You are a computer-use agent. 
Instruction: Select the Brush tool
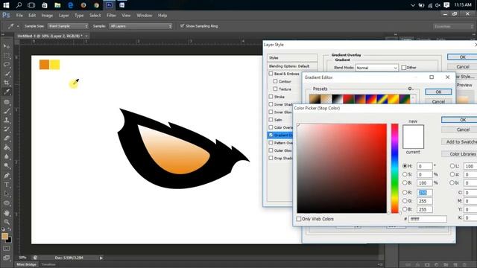(x=7, y=111)
